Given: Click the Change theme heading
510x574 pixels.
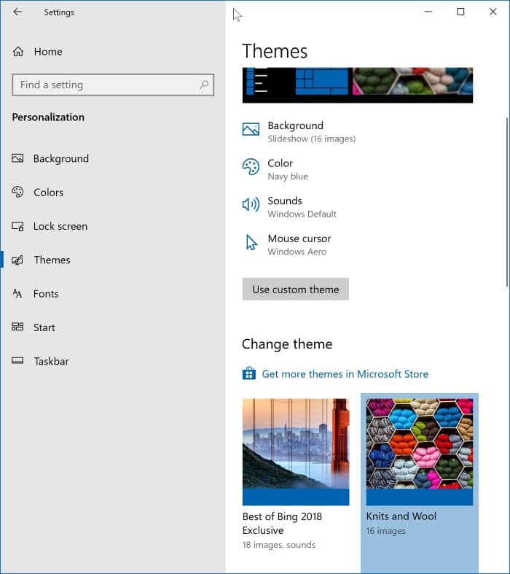Looking at the screenshot, I should coord(287,344).
